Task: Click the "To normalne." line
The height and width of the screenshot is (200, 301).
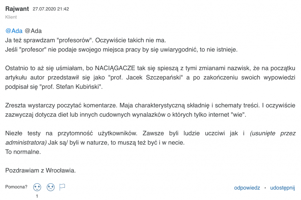Action: pyautogui.click(x=23, y=152)
